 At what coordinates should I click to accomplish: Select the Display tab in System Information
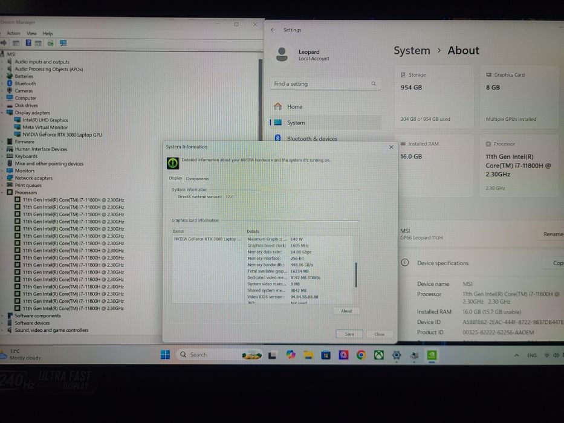[x=175, y=178]
